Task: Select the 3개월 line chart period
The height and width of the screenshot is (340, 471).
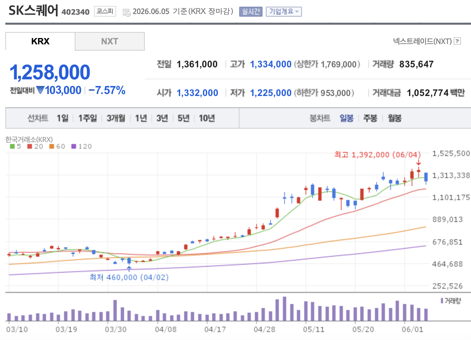Action: point(116,118)
